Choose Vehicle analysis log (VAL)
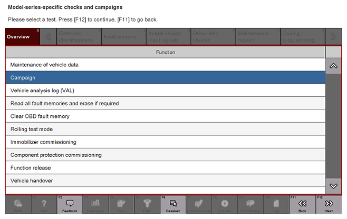 pyautogui.click(x=165, y=91)
